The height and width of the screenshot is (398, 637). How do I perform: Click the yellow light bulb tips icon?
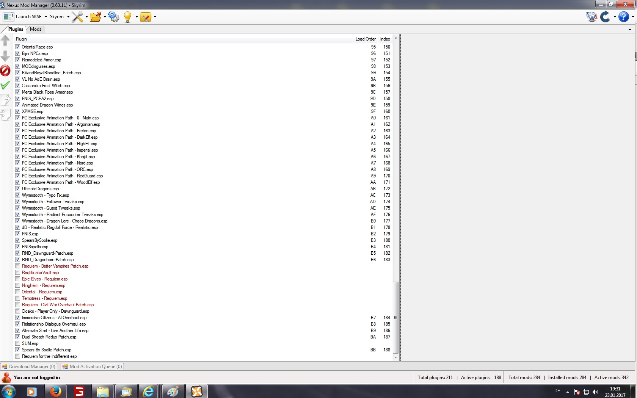coord(128,17)
